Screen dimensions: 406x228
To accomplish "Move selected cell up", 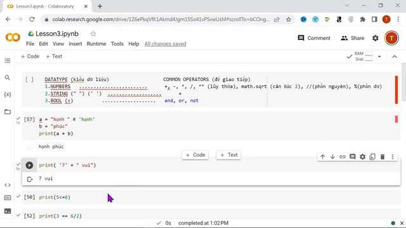I will pos(323,156).
